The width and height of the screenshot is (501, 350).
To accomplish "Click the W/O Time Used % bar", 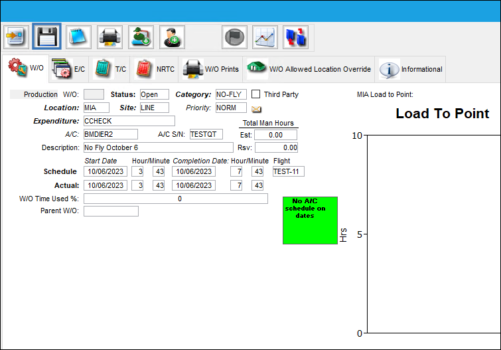I will pyautogui.click(x=176, y=199).
